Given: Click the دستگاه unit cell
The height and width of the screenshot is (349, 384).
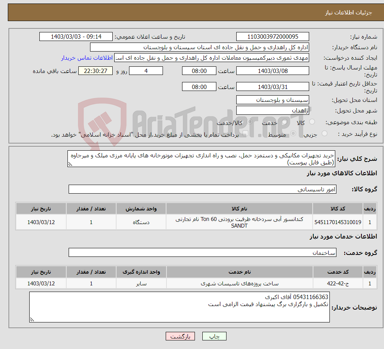Looking at the screenshot, I should point(141,222).
